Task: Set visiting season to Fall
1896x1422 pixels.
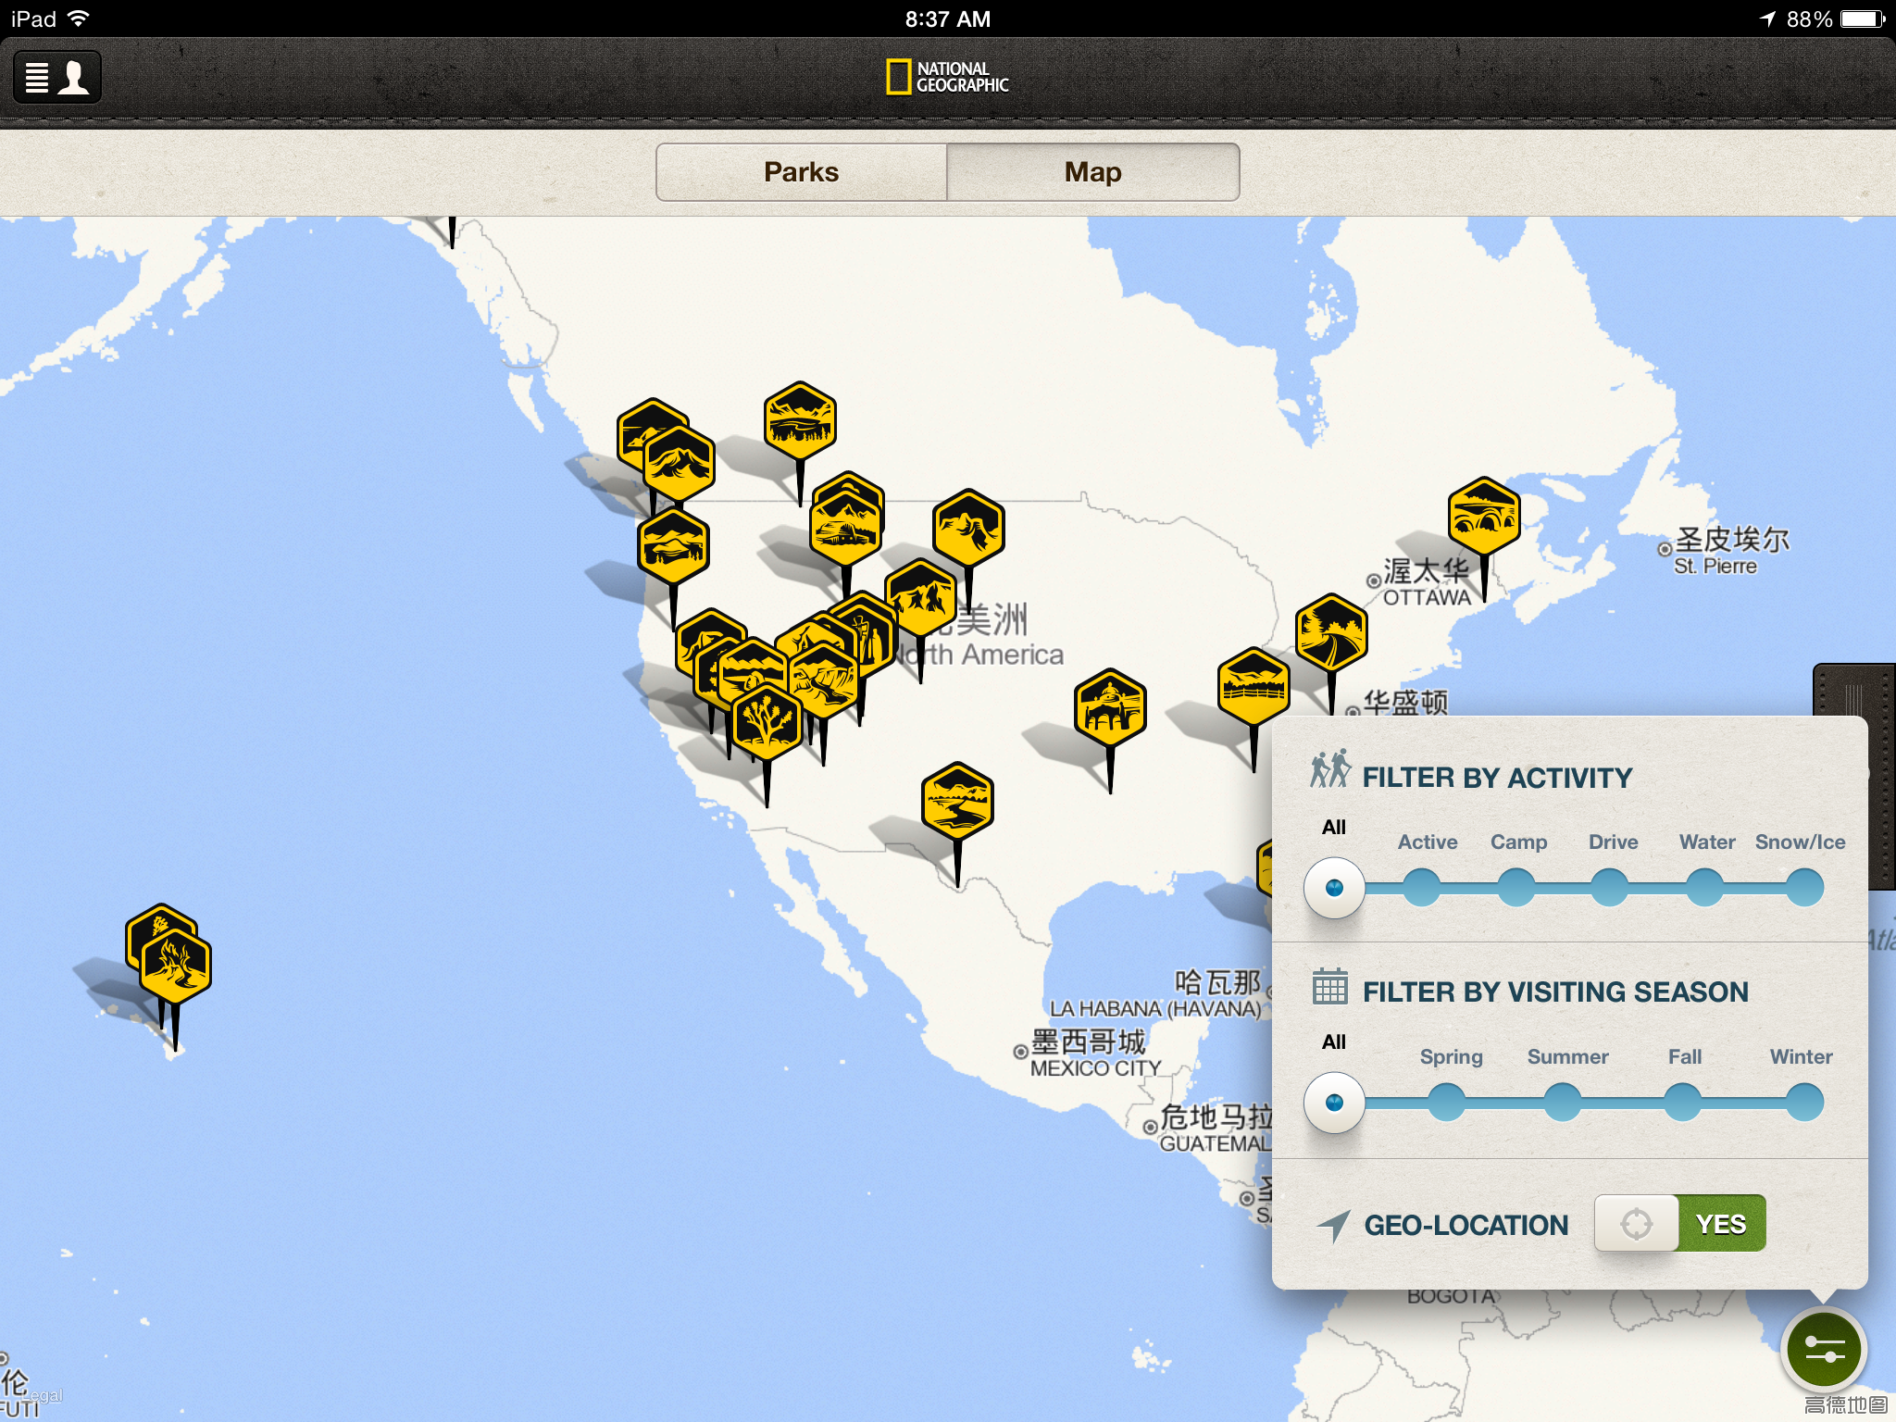Action: tap(1683, 1103)
